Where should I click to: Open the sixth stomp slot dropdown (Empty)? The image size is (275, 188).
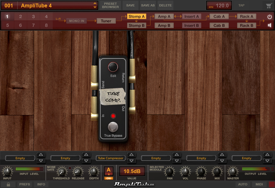coord(247,158)
